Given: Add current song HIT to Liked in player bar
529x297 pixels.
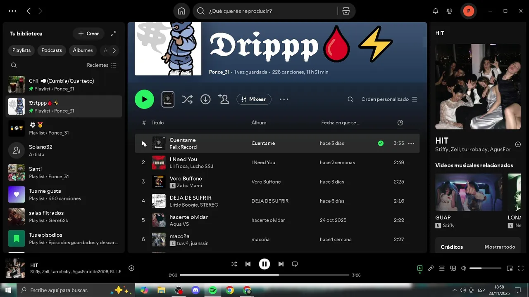Looking at the screenshot, I should tap(131, 268).
